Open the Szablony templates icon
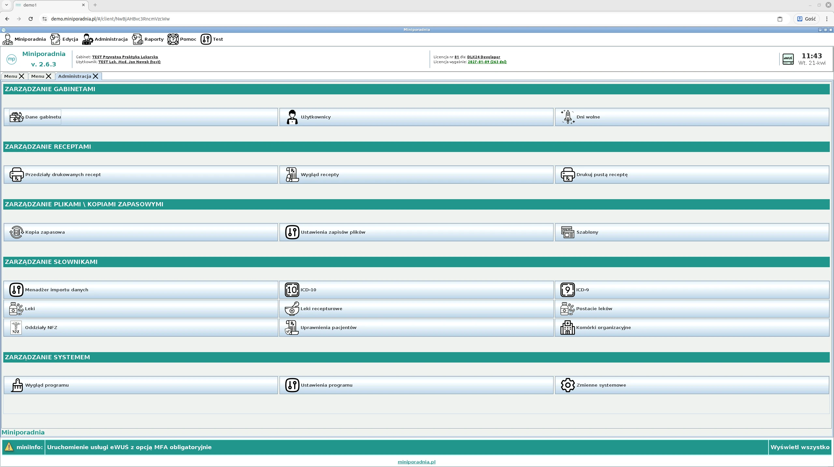834x467 pixels. click(568, 232)
